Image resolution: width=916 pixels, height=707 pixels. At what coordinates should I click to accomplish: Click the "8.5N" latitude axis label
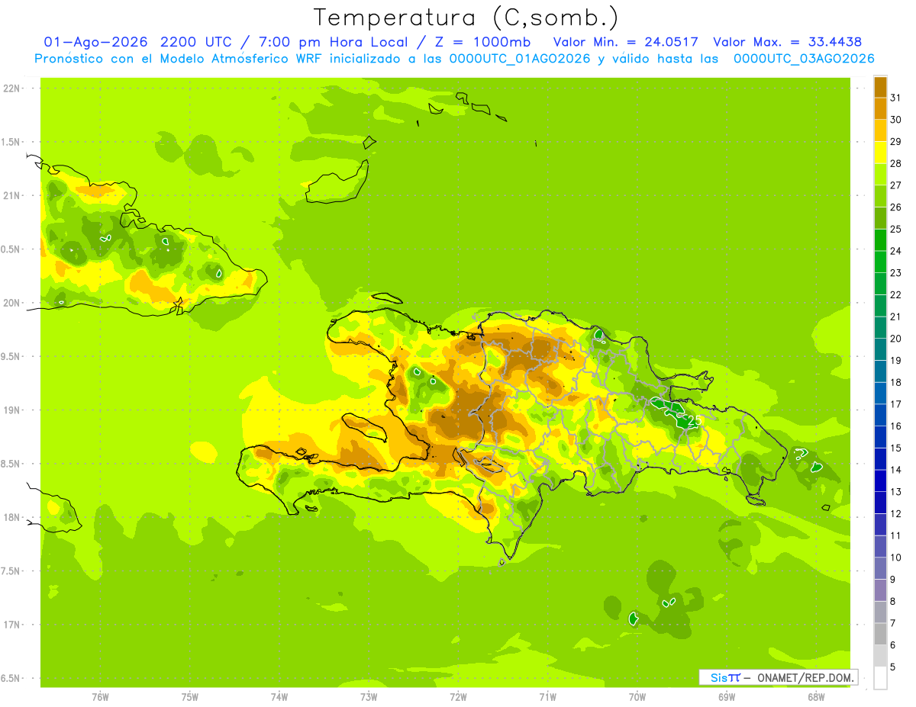tap(11, 464)
